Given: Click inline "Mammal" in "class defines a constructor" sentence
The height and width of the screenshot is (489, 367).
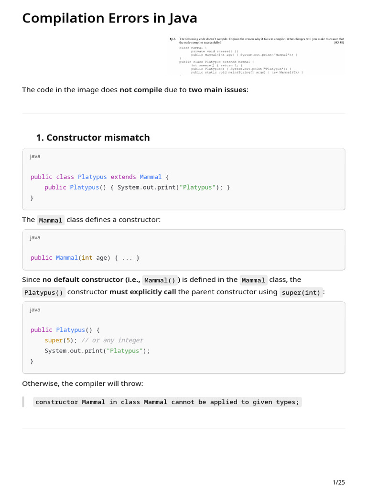Looking at the screenshot, I should 51,220.
